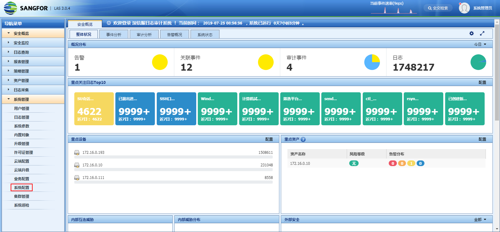Viewport: 500px width, 232px height.
Task: Collapse the 系统管理 menu section
Action: (33, 99)
